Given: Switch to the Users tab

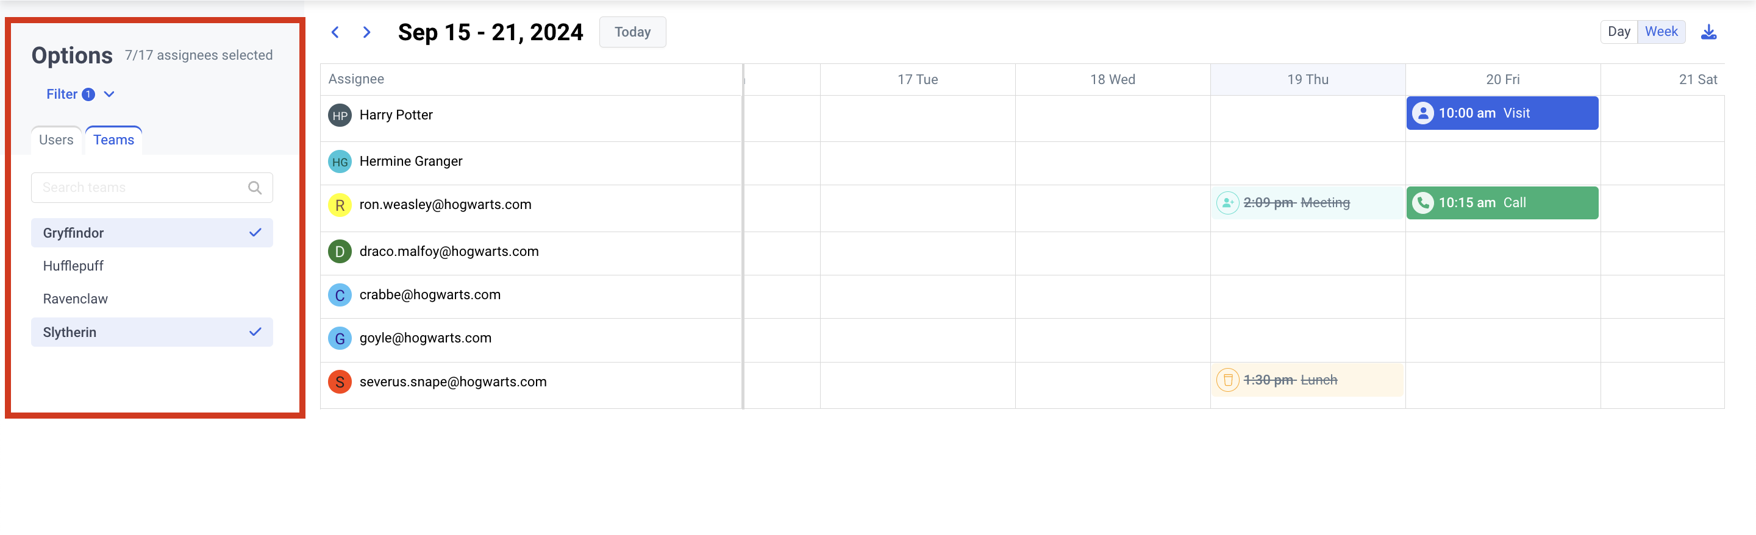Looking at the screenshot, I should pyautogui.click(x=56, y=140).
